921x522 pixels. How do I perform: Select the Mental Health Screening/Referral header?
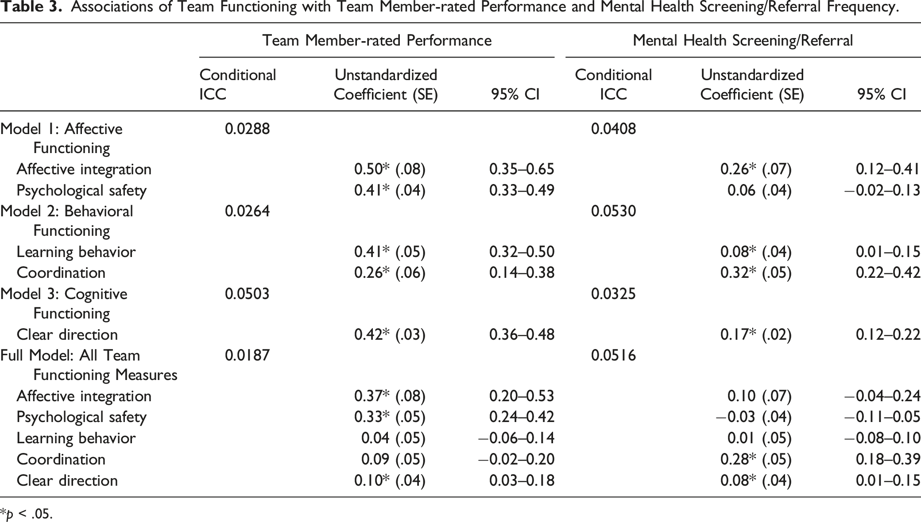(743, 40)
